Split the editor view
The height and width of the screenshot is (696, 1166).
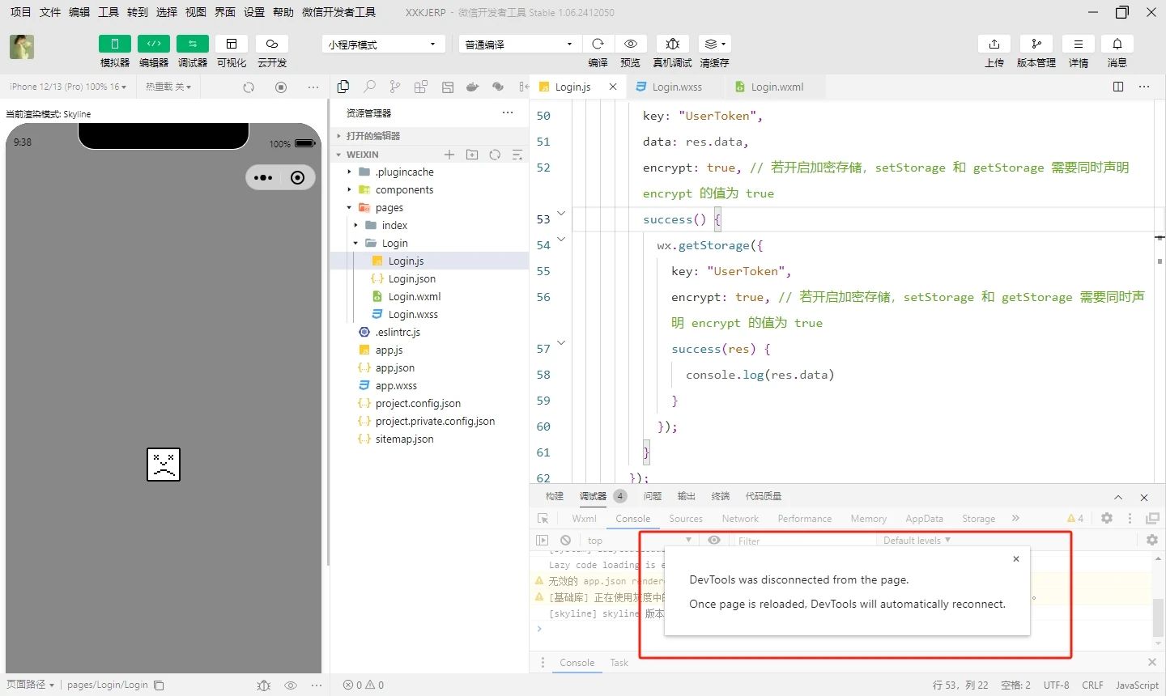[x=1118, y=87]
